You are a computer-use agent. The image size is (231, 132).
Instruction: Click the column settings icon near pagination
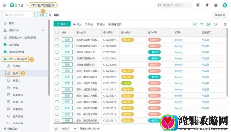[56, 129]
